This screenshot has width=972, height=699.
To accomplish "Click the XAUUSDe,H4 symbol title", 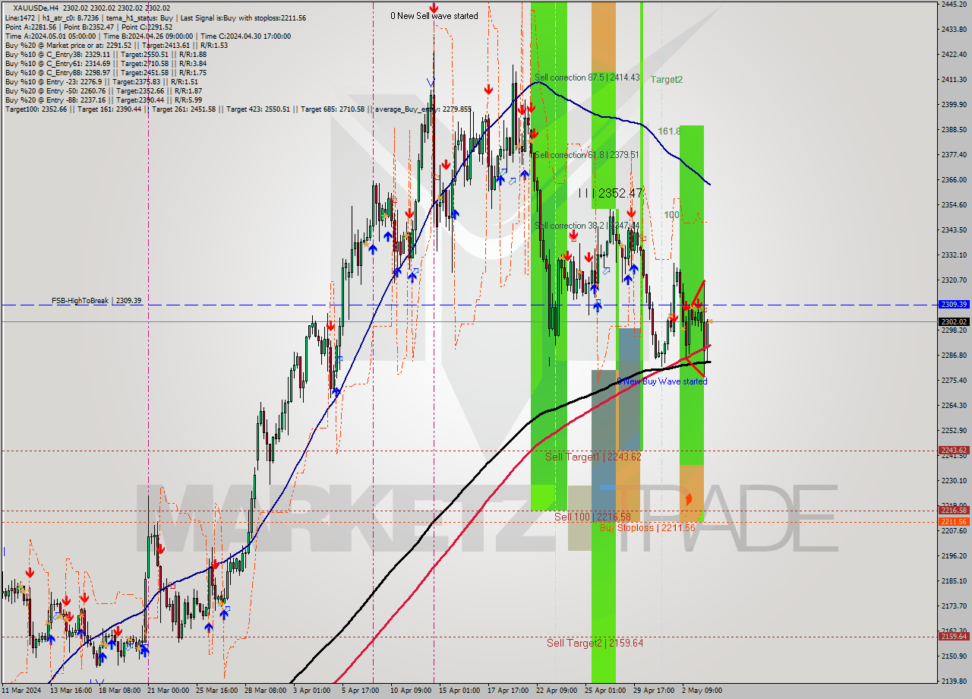I will 36,8.
